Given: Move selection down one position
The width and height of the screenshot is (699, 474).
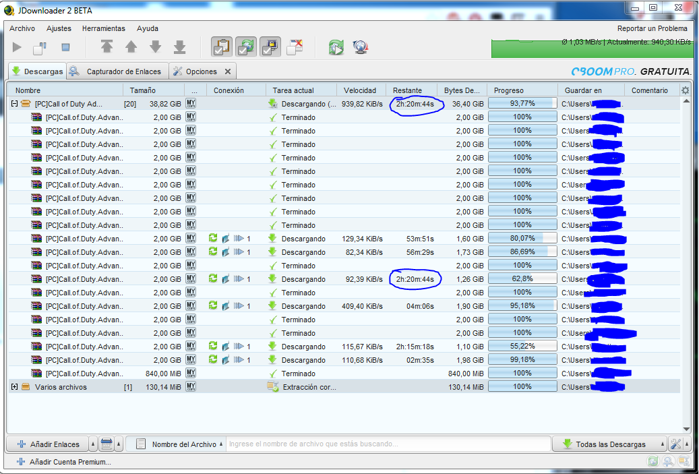Looking at the screenshot, I should click(155, 47).
